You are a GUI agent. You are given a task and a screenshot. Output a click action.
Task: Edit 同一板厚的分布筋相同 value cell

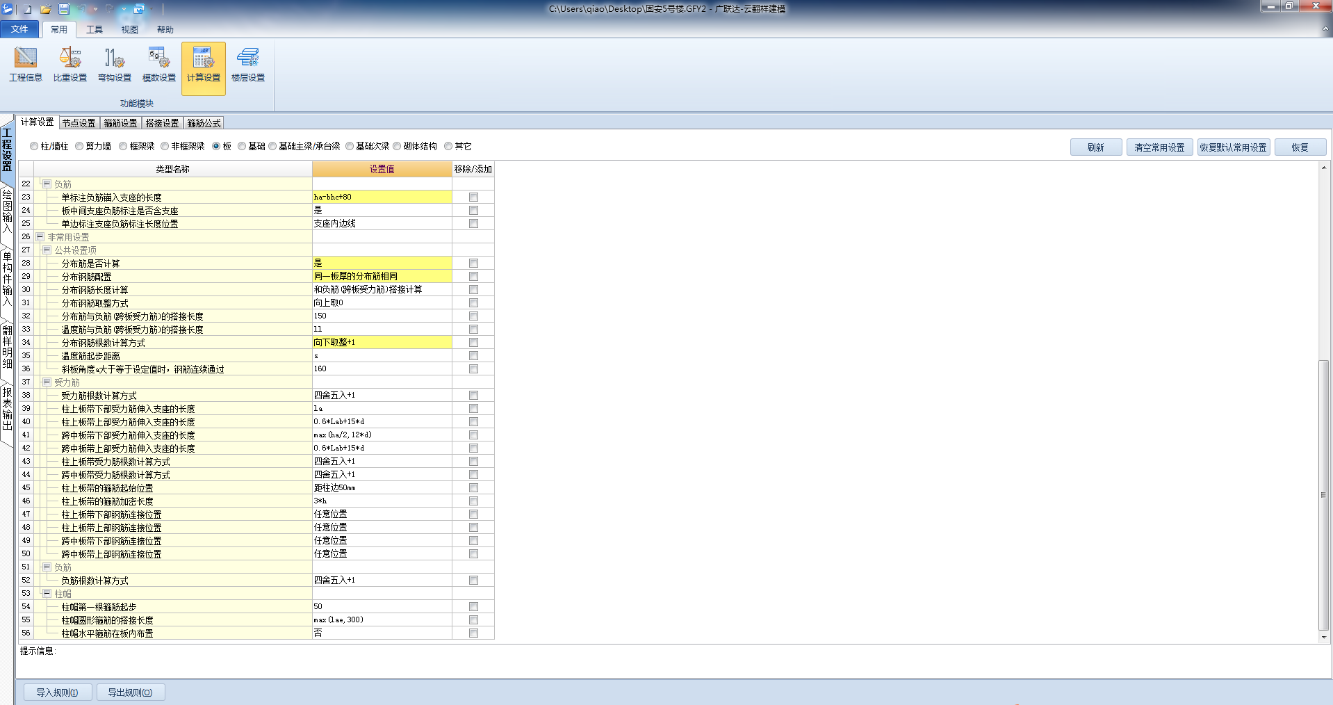point(382,276)
